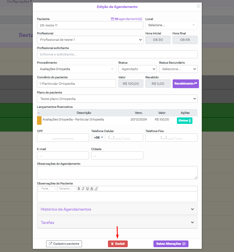Toggle italic formatting in patient notes
This screenshot has width=234, height=252.
pos(83,189)
